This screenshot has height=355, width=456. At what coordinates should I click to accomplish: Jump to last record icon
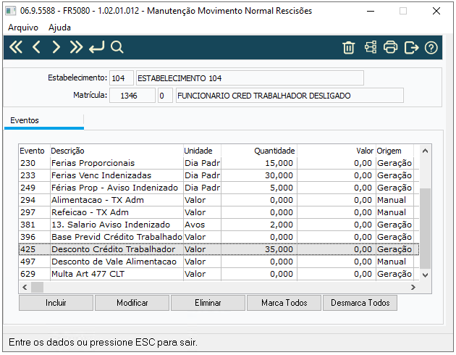[x=76, y=47]
